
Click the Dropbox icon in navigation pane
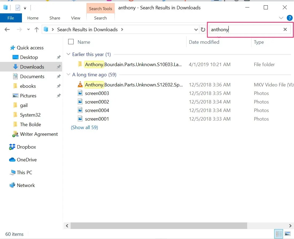click(x=12, y=147)
